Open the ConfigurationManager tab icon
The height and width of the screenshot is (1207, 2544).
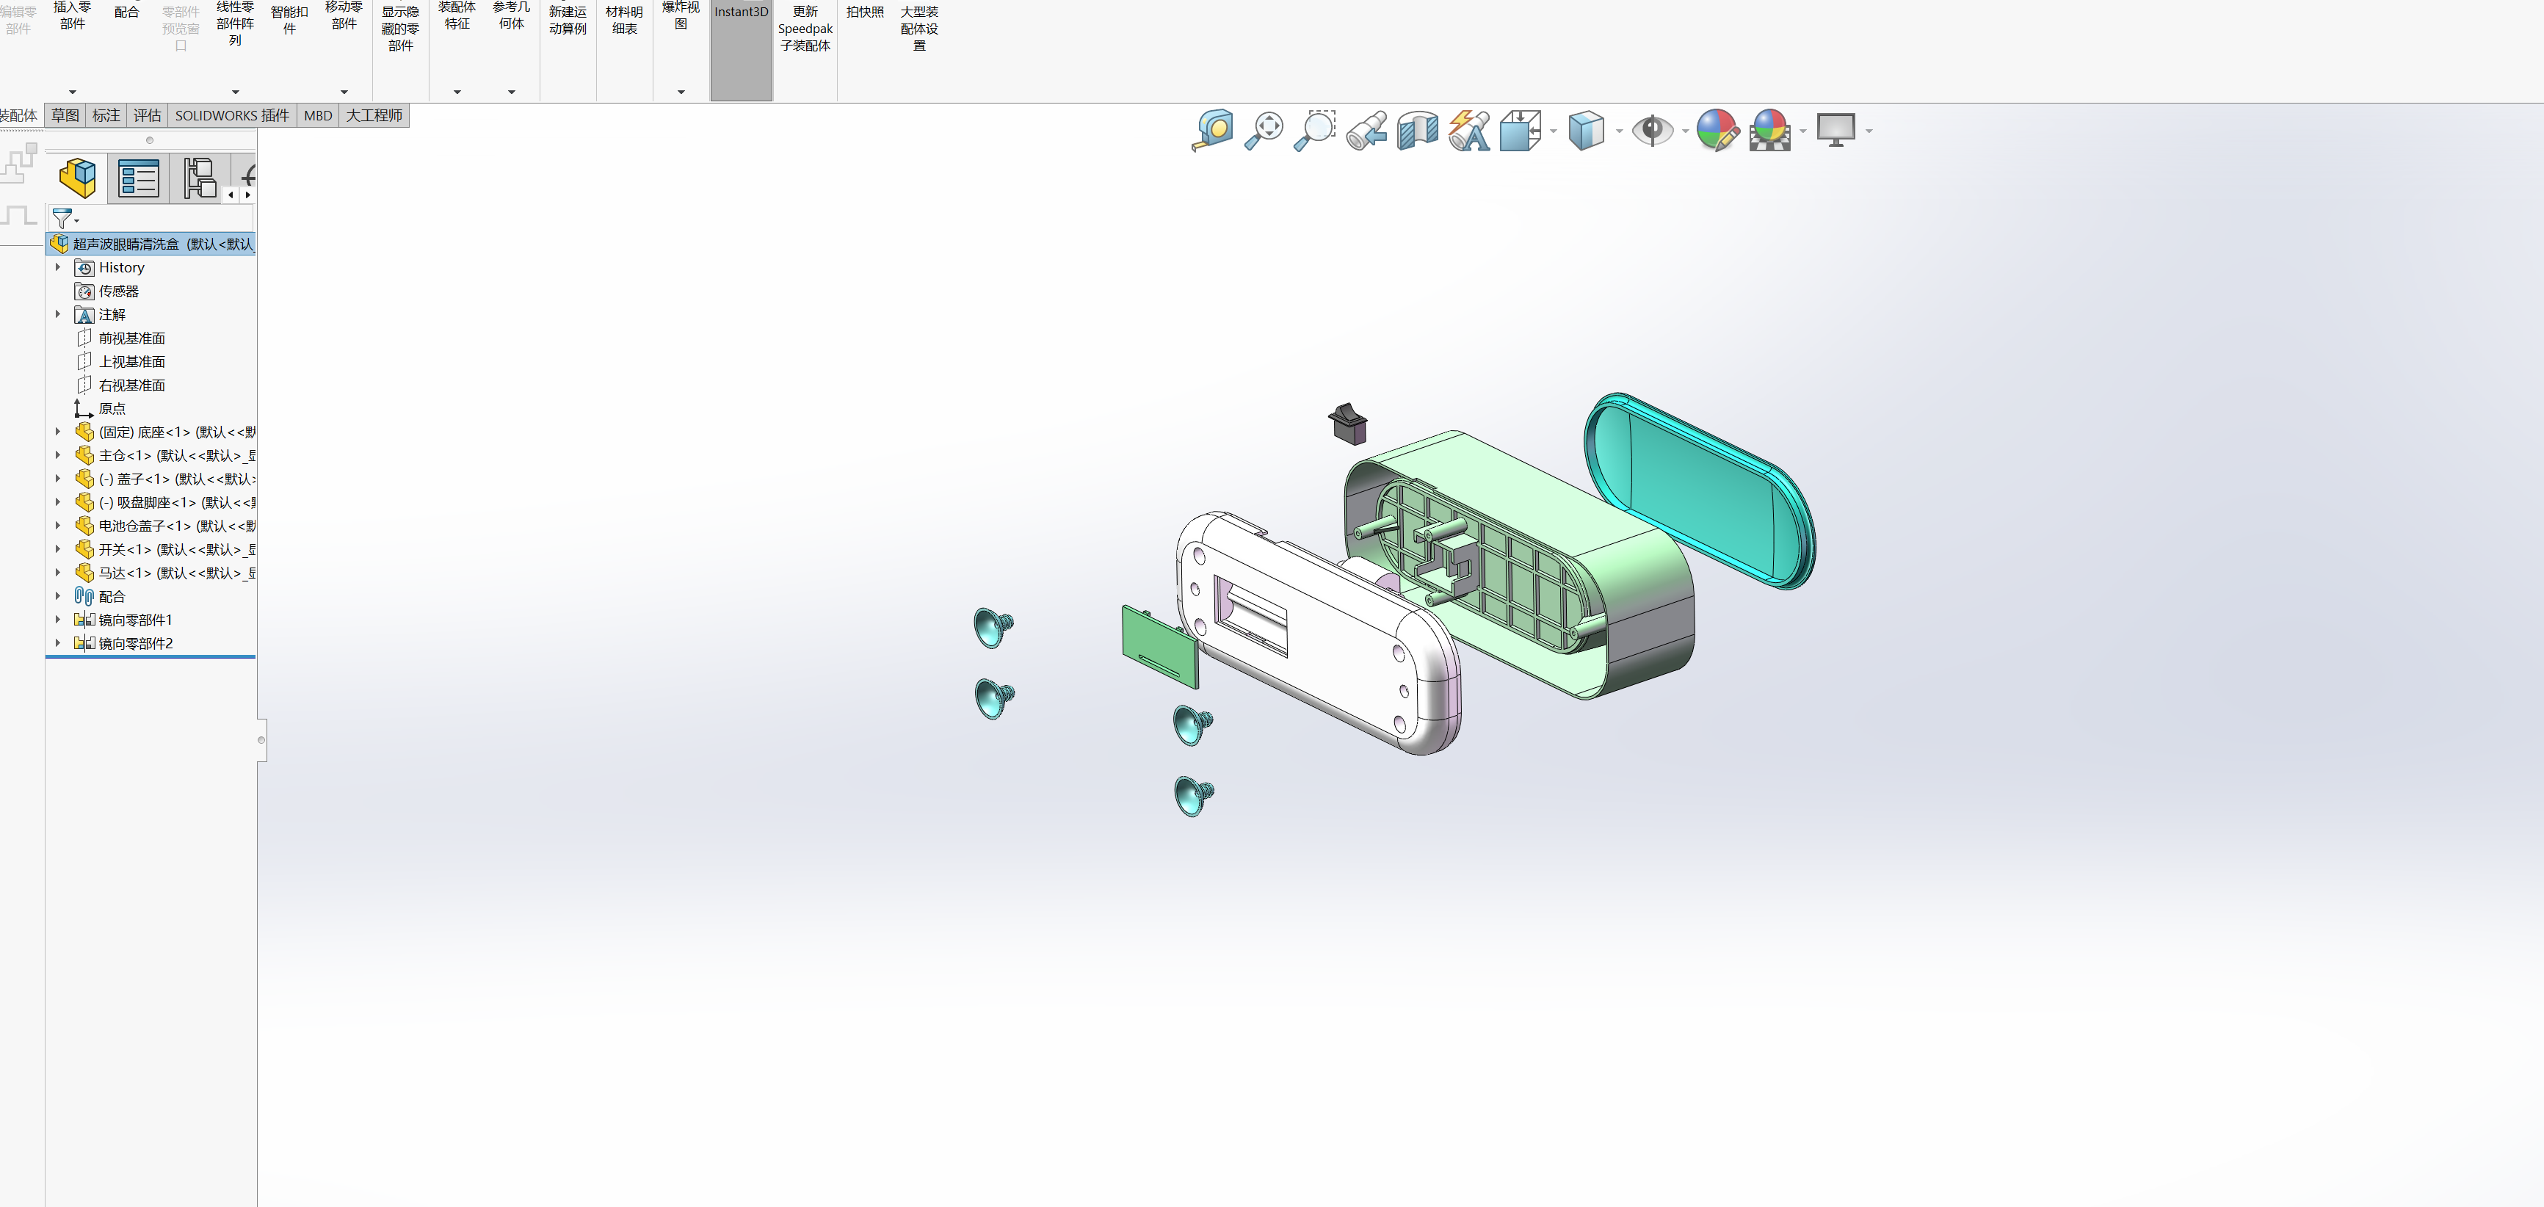click(x=200, y=179)
